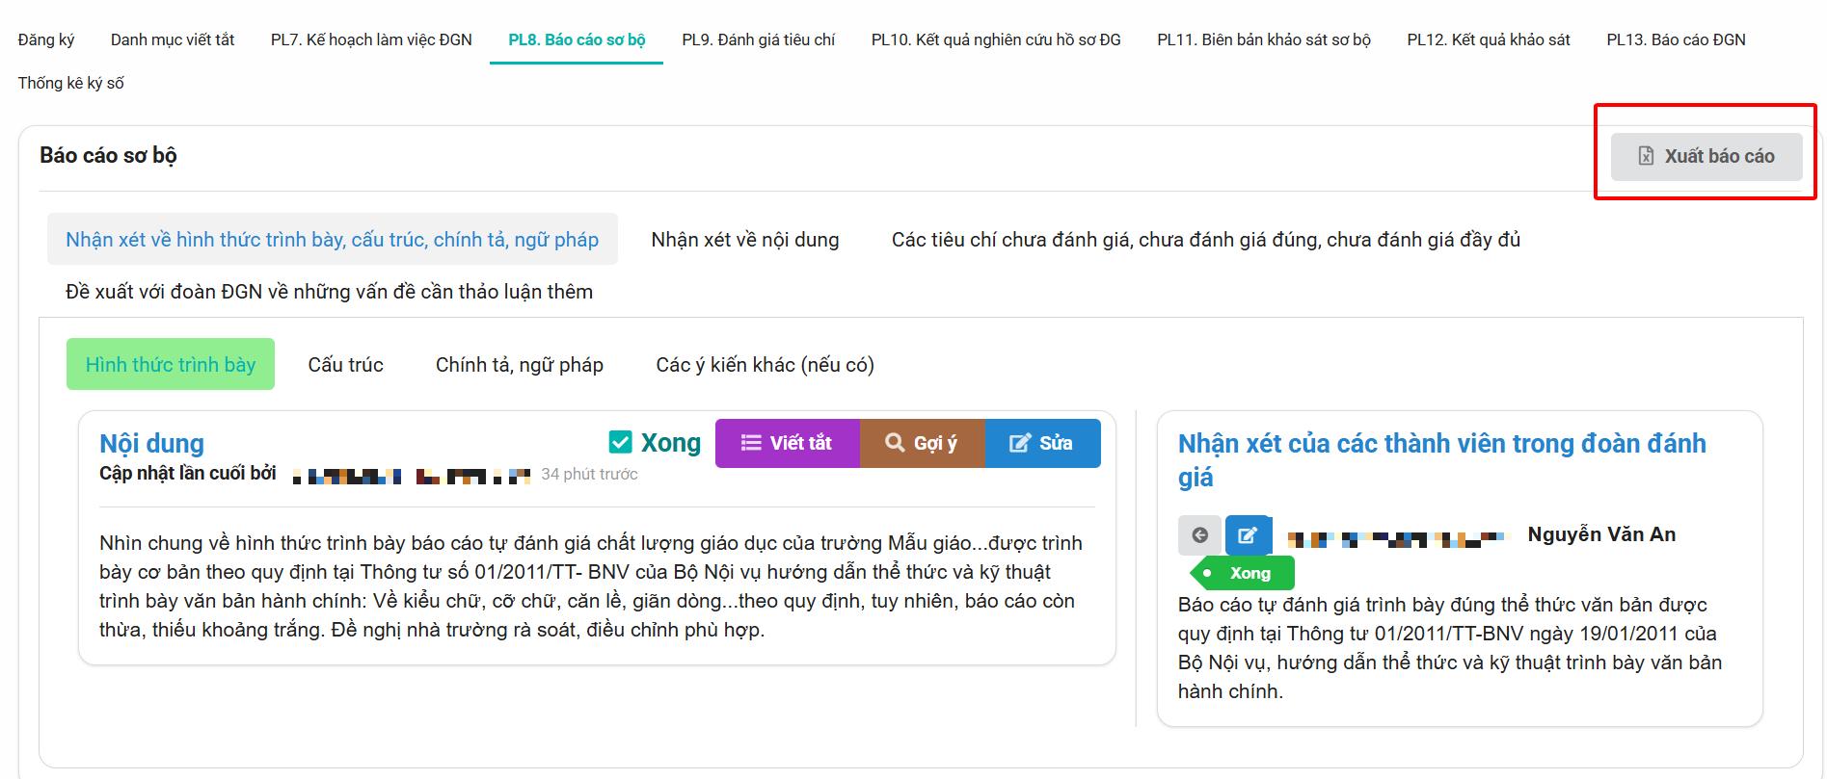The image size is (1827, 779).
Task: Click the blue edit icon beside reviewer name
Action: (1248, 535)
